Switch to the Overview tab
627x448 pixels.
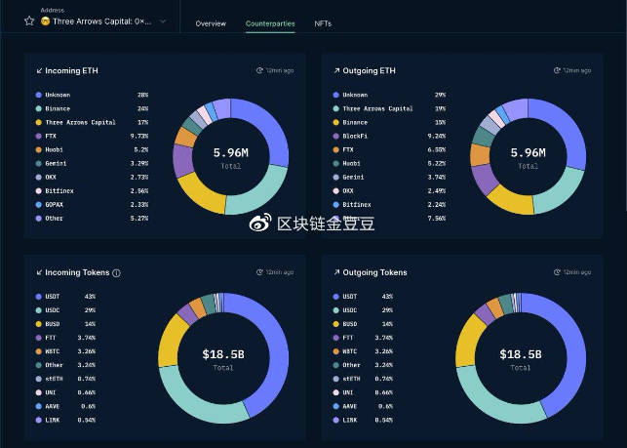[211, 23]
